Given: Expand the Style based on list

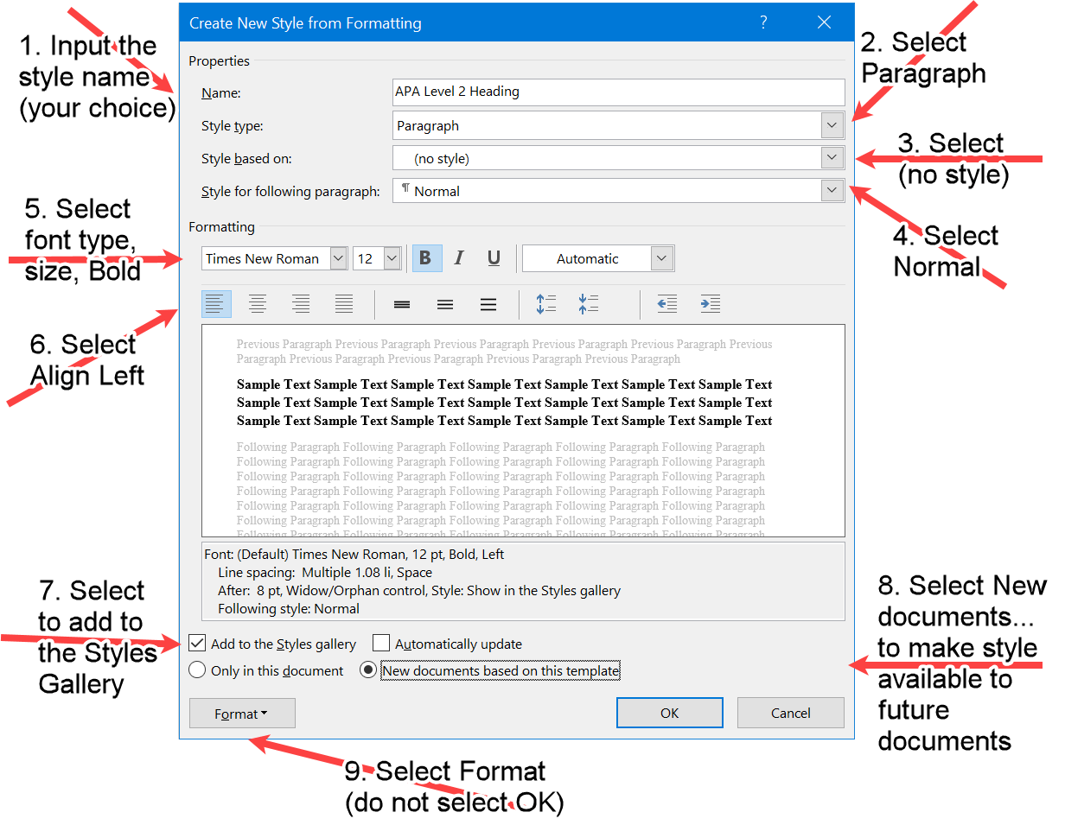Looking at the screenshot, I should (832, 157).
